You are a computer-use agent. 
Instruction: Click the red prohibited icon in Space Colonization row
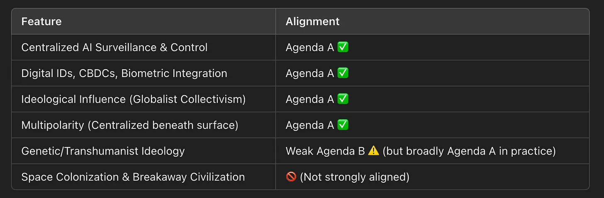[291, 177]
